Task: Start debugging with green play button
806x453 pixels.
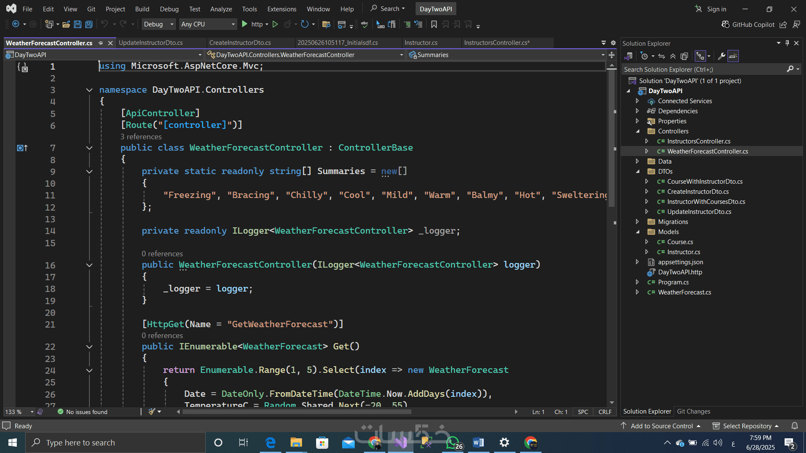Action: 245,24
